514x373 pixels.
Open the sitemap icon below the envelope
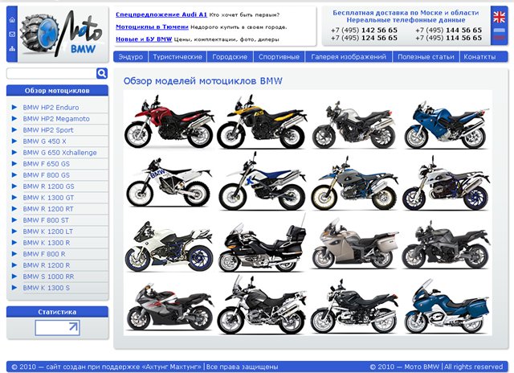point(12,49)
